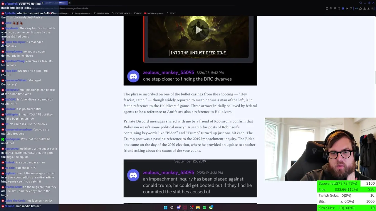The height and width of the screenshot is (211, 376).
Task: Open the Windows Start menu
Action: click(x=165, y=208)
